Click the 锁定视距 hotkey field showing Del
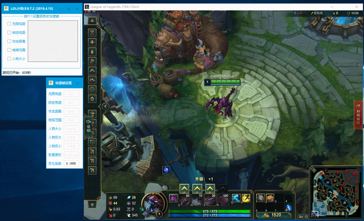Image resolution: width=364 pixels, height=221 pixels. pos(71,102)
